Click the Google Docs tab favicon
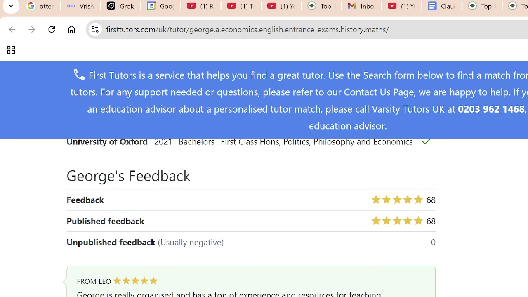 pos(432,6)
